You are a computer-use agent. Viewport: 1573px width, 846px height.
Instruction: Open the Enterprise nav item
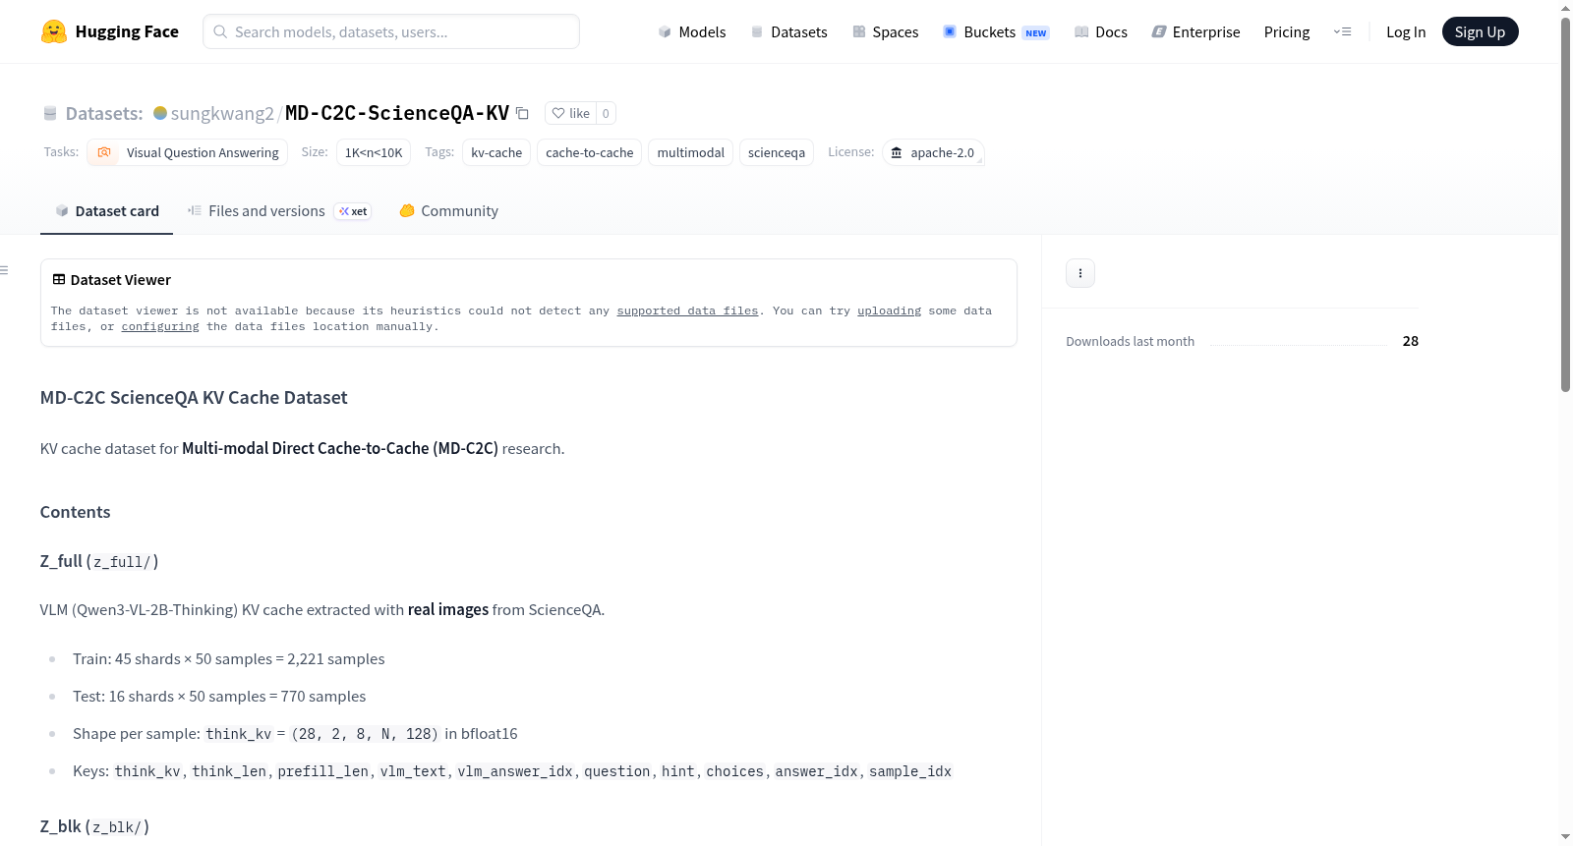click(x=1195, y=31)
